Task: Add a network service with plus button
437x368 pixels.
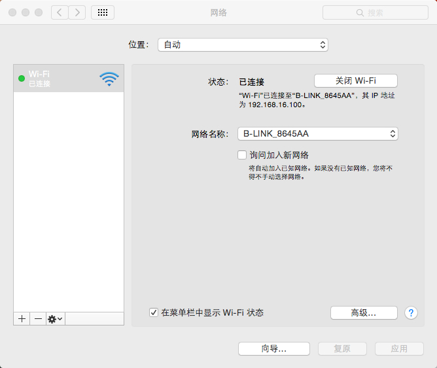Action: [22, 318]
